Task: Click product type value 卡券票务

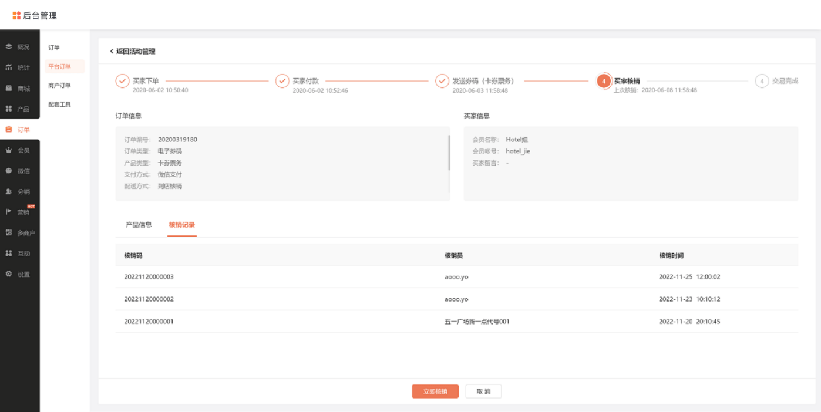Action: point(170,163)
